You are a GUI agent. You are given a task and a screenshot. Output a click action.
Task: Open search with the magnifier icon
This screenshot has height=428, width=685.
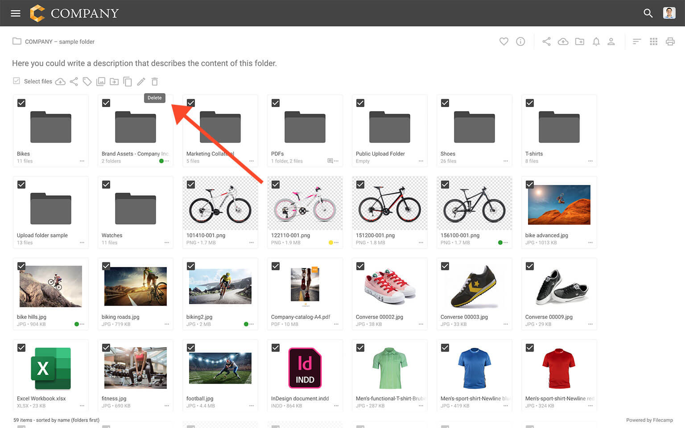[x=648, y=13]
